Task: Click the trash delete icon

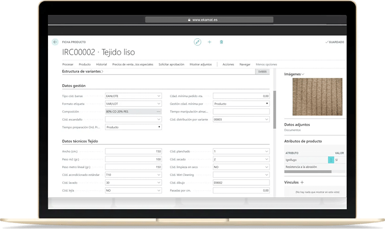Action: pyautogui.click(x=221, y=42)
